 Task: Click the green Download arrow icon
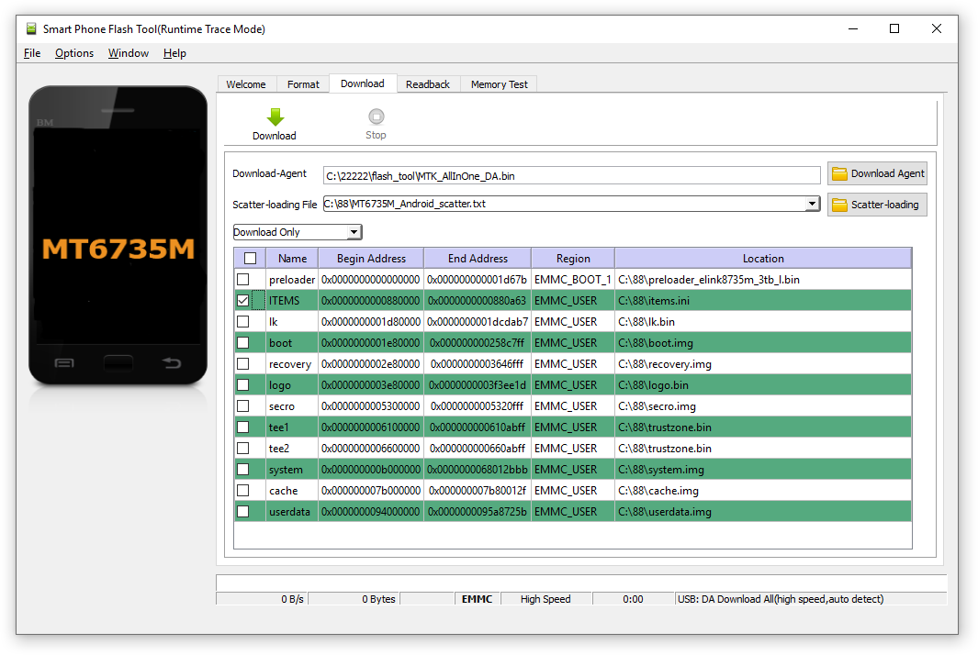(x=275, y=117)
